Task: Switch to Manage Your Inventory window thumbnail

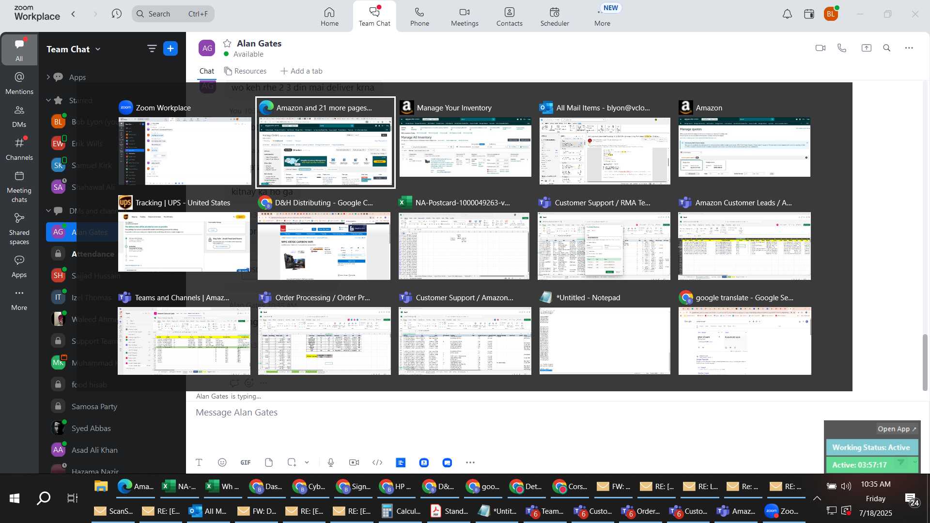Action: (465, 140)
